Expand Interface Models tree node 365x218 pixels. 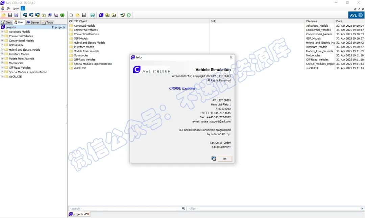[2, 54]
